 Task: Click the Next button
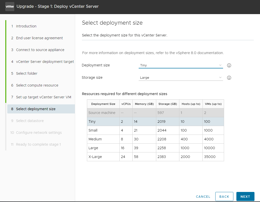tap(245, 196)
